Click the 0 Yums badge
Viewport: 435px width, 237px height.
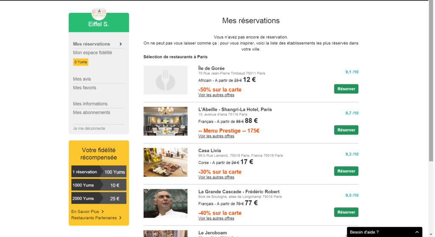[x=81, y=62]
